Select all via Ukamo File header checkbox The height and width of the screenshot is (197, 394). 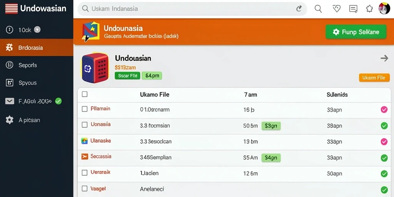coord(85,94)
